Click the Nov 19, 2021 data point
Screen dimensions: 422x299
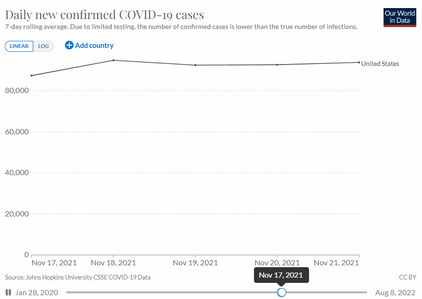click(x=196, y=65)
